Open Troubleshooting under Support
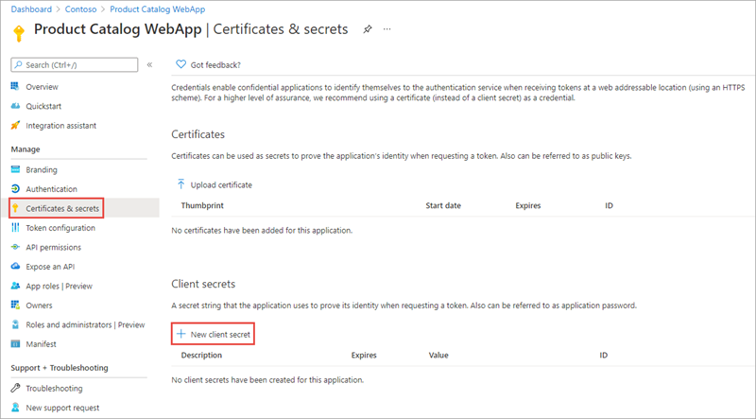This screenshot has height=419, width=756. point(54,388)
